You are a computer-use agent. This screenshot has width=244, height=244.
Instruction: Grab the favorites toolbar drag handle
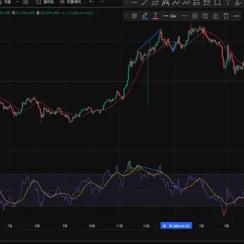[x=126, y=2]
